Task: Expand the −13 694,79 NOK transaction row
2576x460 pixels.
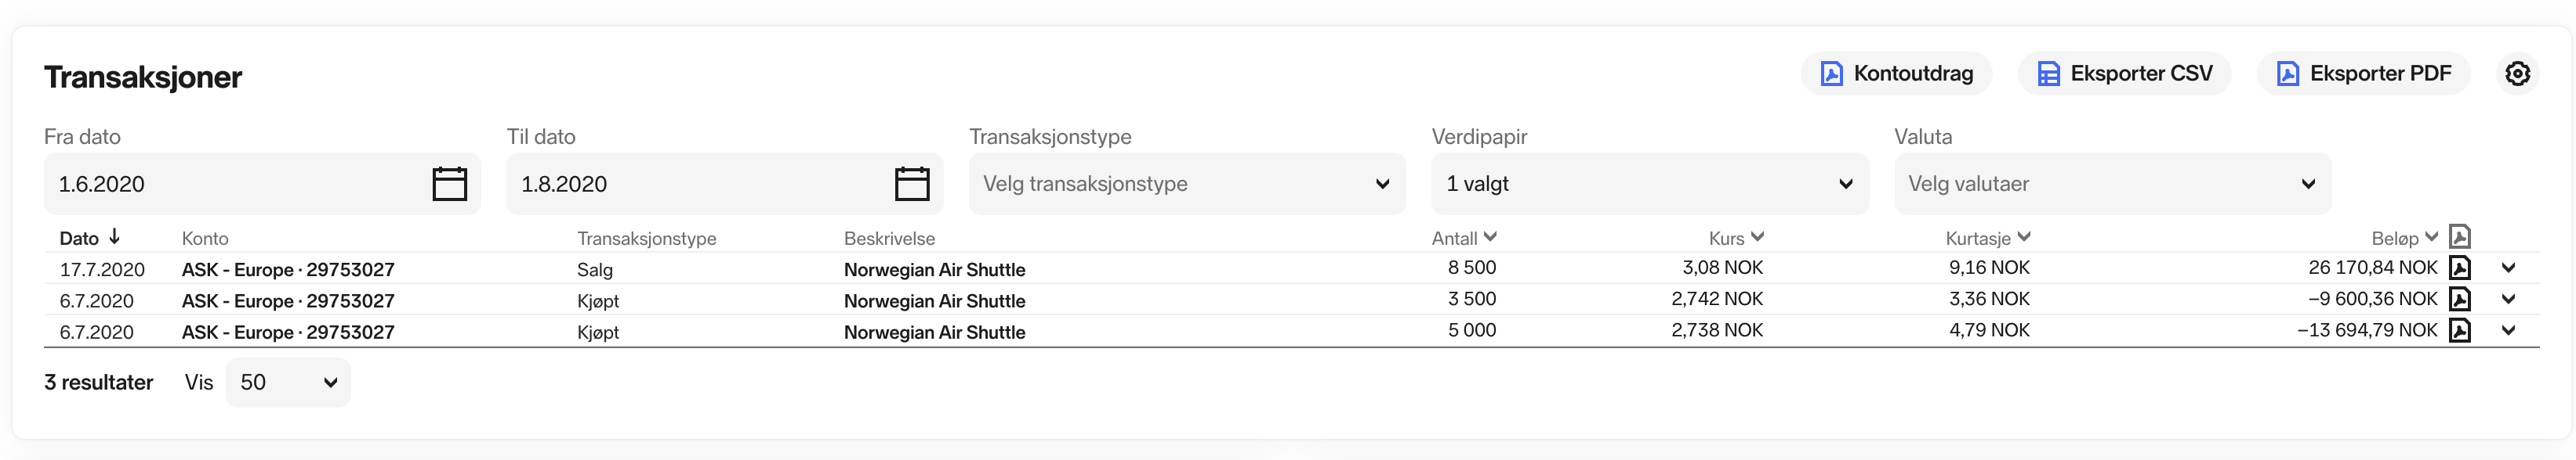Action: coord(2508,330)
